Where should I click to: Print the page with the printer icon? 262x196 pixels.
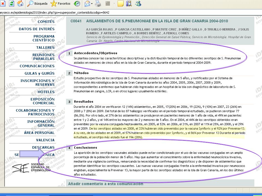(x=98, y=4)
